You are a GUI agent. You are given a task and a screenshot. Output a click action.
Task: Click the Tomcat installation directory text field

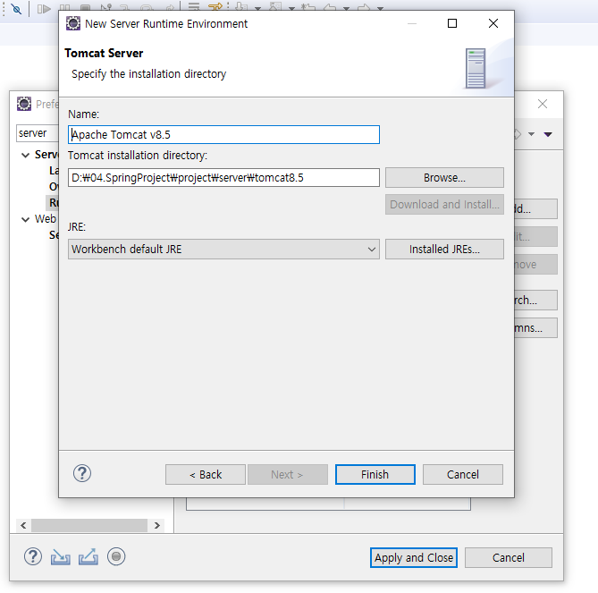pos(223,177)
